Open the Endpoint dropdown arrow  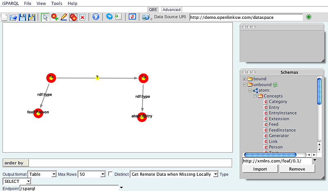point(121,188)
